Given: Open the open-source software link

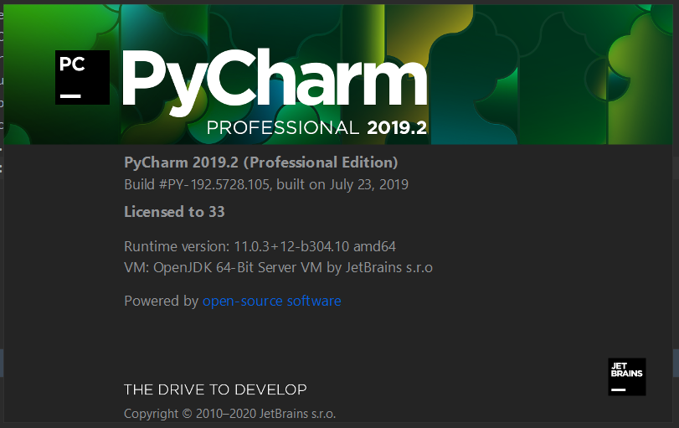Looking at the screenshot, I should click(271, 301).
